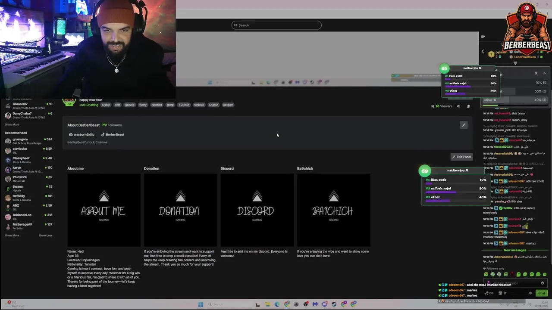Select the English tag
Image resolution: width=552 pixels, height=310 pixels.
pyautogui.click(x=213, y=105)
